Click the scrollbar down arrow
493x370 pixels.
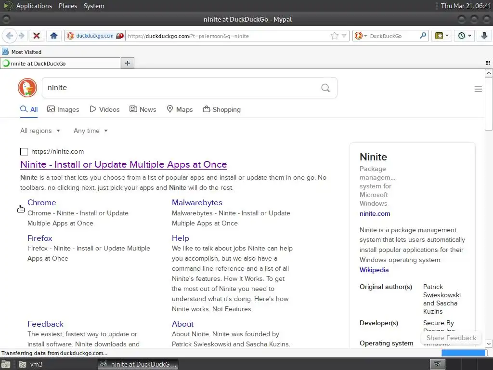click(489, 343)
